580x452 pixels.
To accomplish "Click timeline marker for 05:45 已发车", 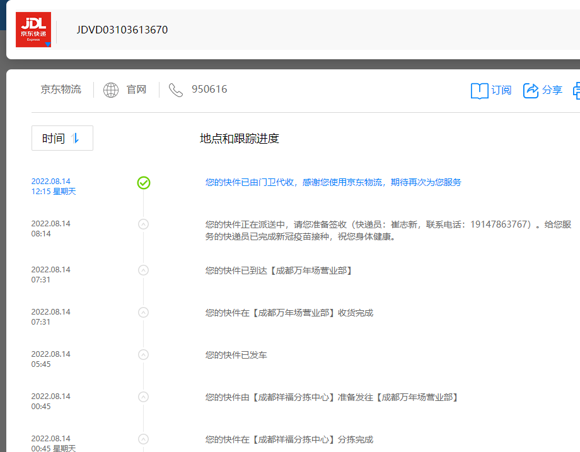I will click(x=144, y=354).
